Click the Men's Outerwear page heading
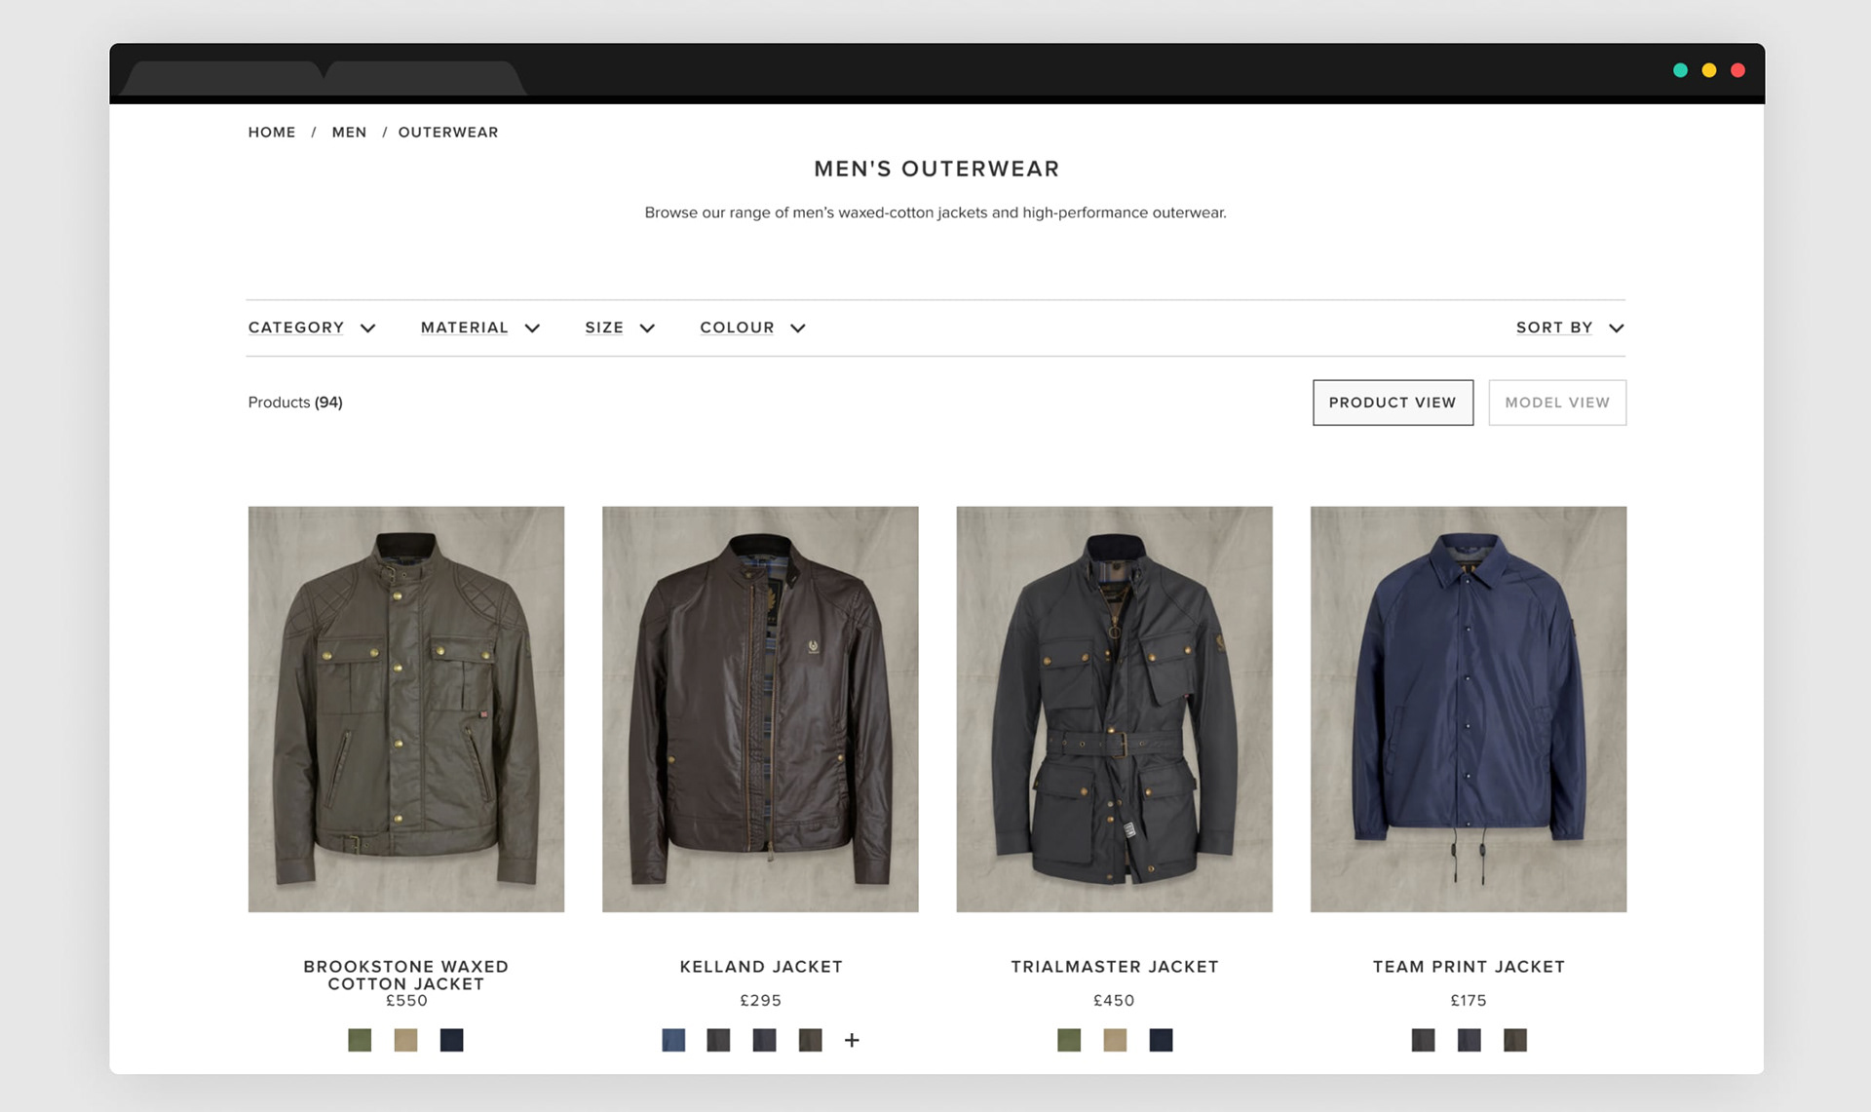 (x=936, y=169)
